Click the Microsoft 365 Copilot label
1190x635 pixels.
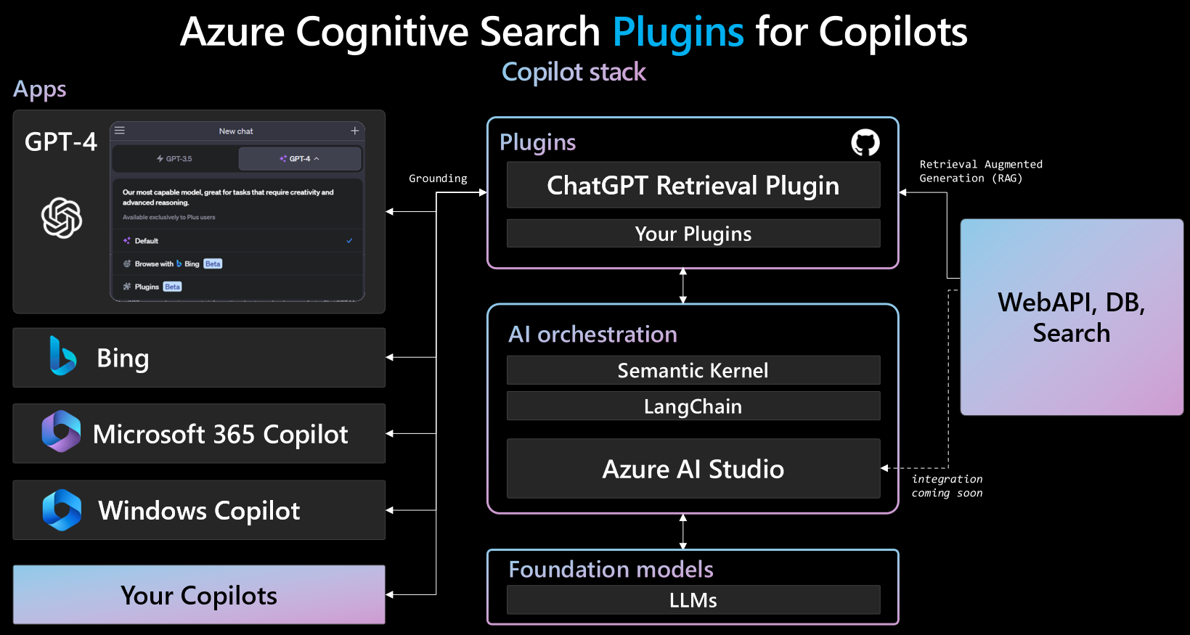pyautogui.click(x=221, y=434)
